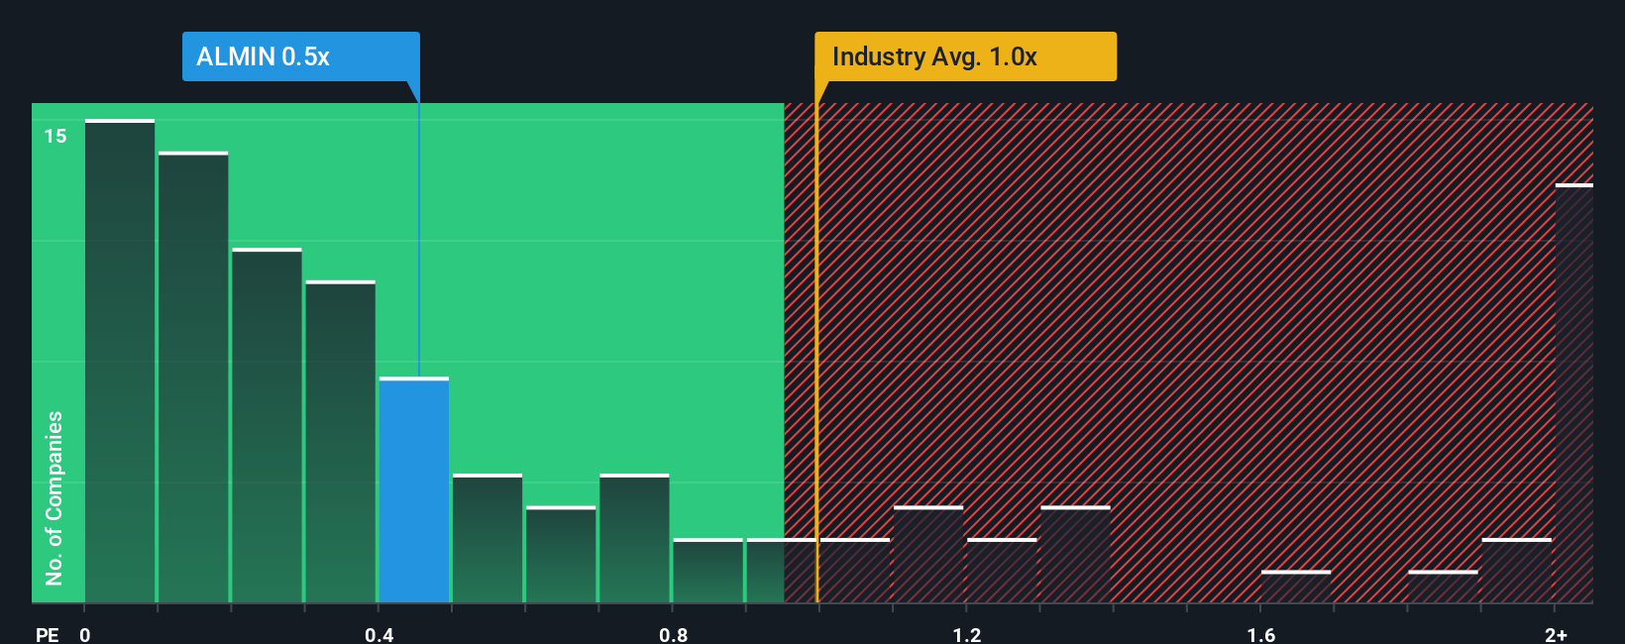Click the x-axis value 2+
This screenshot has height=644, width=1625.
pos(1557,634)
